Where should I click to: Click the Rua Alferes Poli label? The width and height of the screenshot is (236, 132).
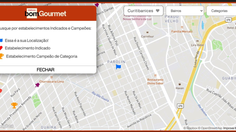[113, 35]
